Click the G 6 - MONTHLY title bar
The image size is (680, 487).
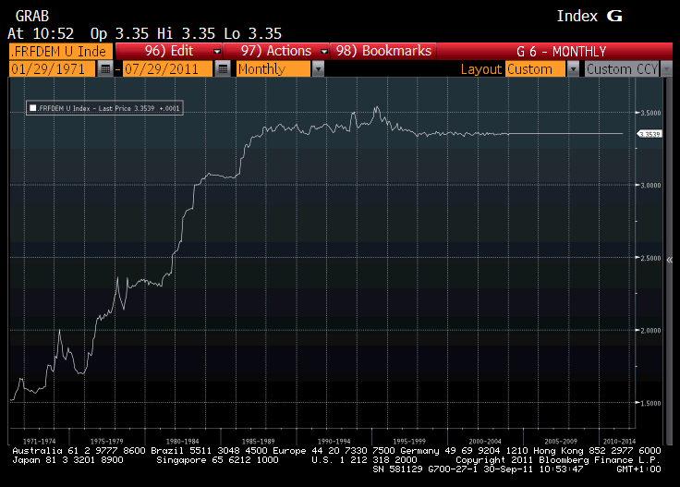pyautogui.click(x=561, y=51)
